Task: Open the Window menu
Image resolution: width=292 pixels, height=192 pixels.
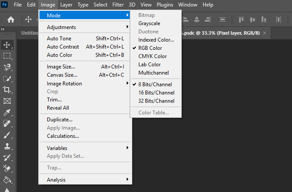Action: [x=187, y=5]
